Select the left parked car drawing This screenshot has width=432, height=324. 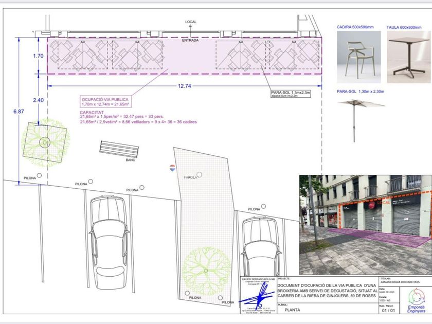pos(109,242)
